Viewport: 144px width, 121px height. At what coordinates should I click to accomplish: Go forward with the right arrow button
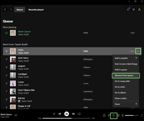[11, 10]
